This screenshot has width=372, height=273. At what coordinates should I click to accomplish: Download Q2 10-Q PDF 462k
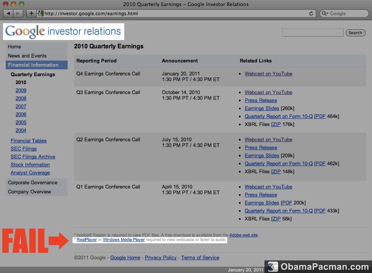(320, 164)
